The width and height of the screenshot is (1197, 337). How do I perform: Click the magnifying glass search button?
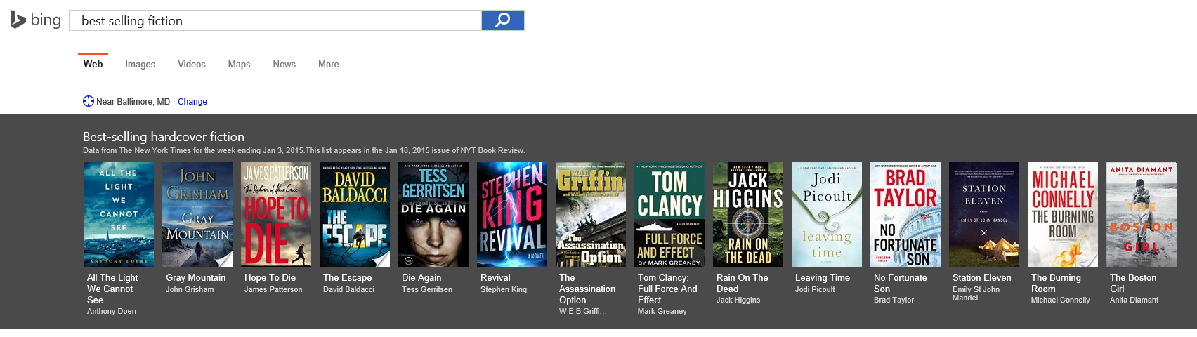pos(502,20)
